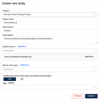Screen dimensions: 100x101
Task: Click ADD ALL next to Share with users
Action: tap(25, 65)
